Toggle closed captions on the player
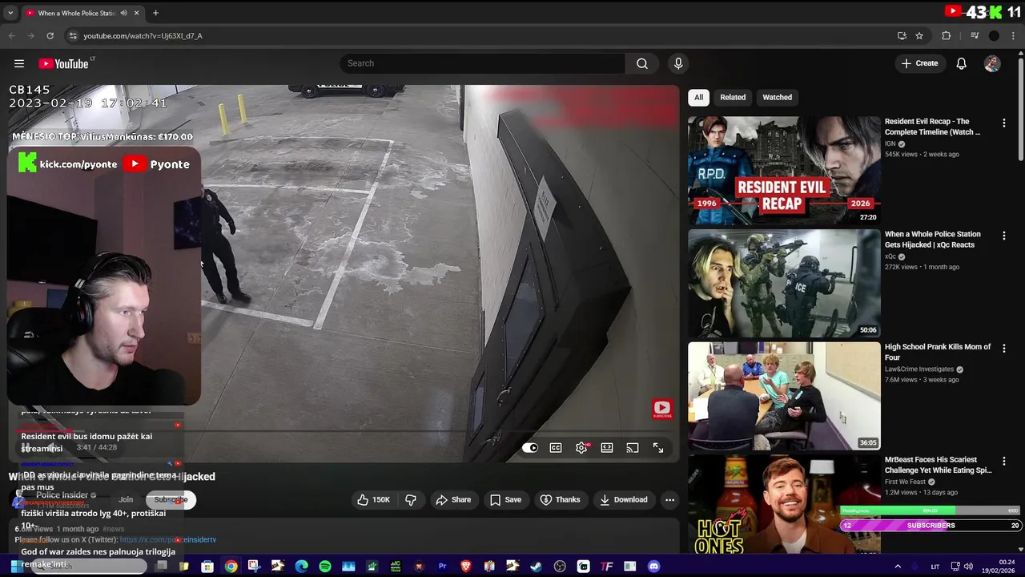Screen dimensions: 1025x577 (x=556, y=448)
